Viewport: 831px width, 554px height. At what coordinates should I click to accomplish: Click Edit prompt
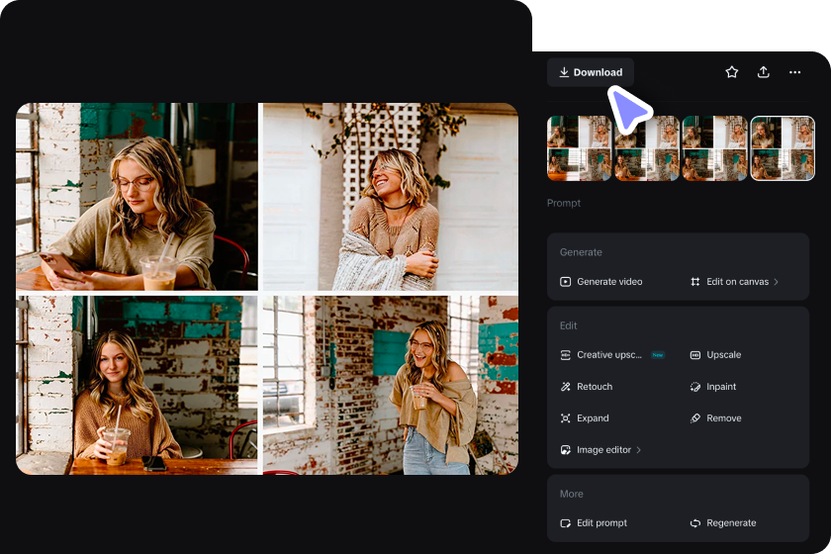(594, 522)
